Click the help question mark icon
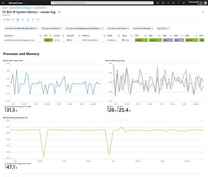Image resolution: width=208 pixels, height=177 pixels. [178, 3]
